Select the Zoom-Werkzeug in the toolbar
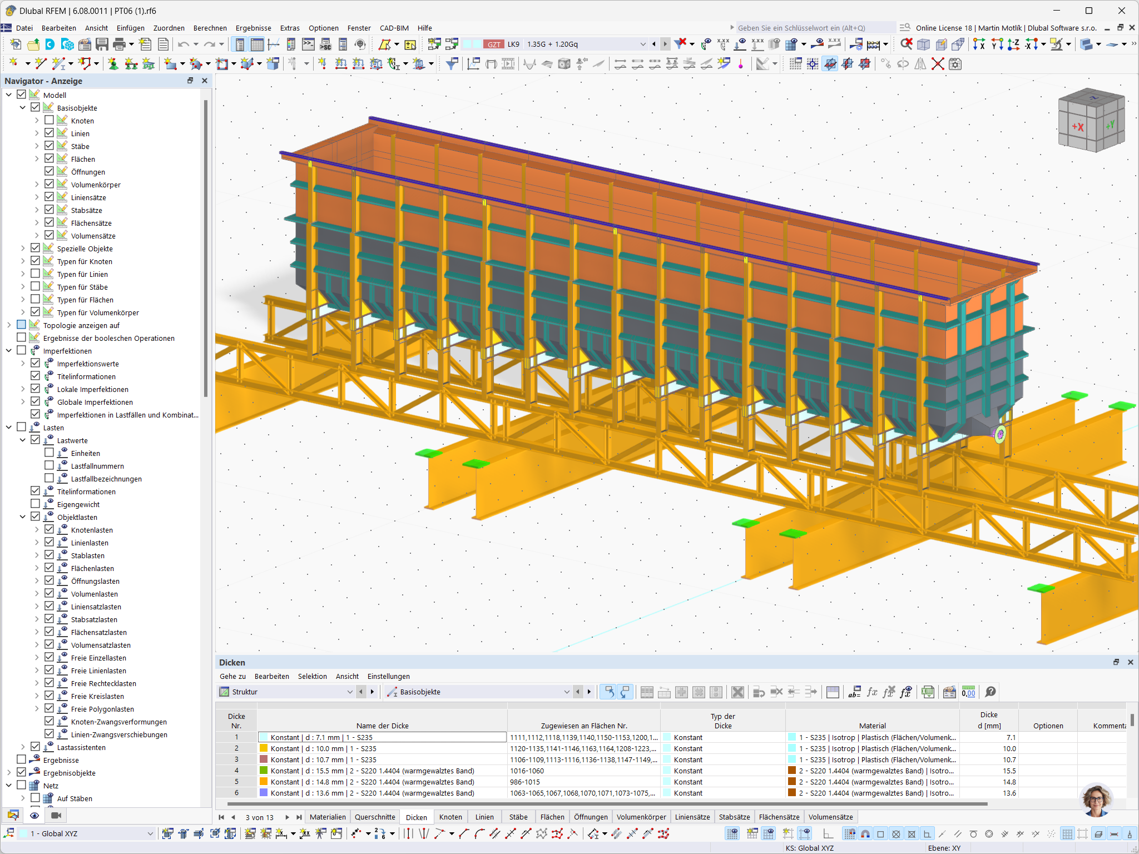The height and width of the screenshot is (854, 1139). (906, 43)
